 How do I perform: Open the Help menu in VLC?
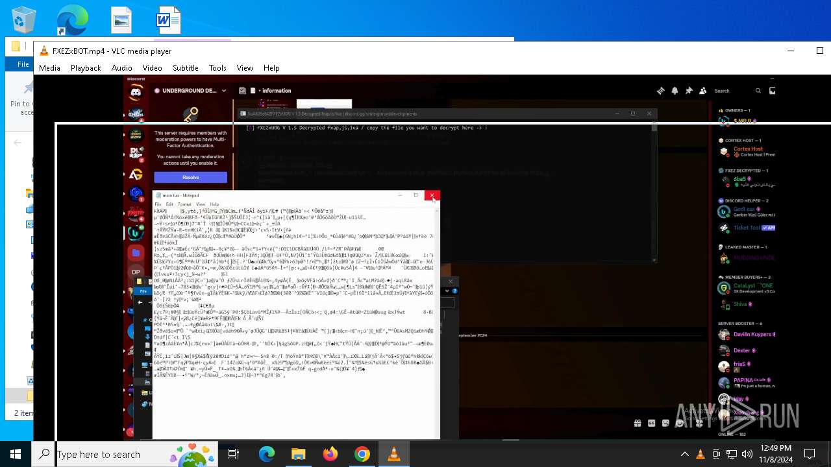tap(271, 67)
